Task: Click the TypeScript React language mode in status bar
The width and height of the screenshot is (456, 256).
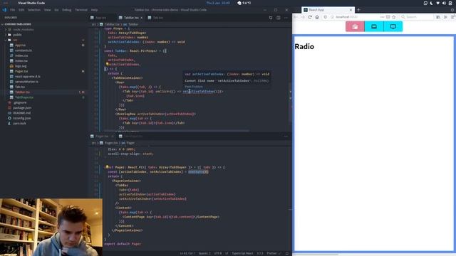Action: (242, 253)
